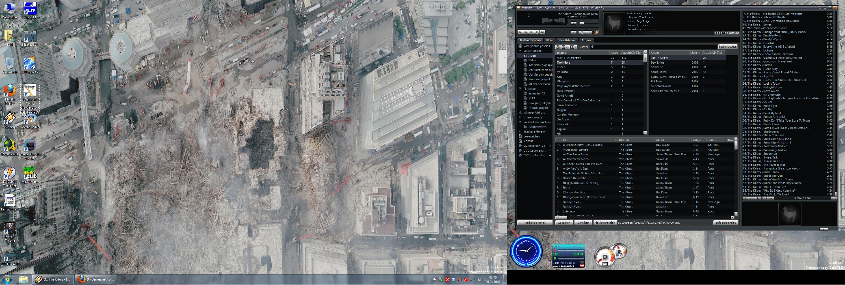Open the view mode dropdown left of search
Image resolution: width=845 pixels, height=285 pixels.
point(565,47)
